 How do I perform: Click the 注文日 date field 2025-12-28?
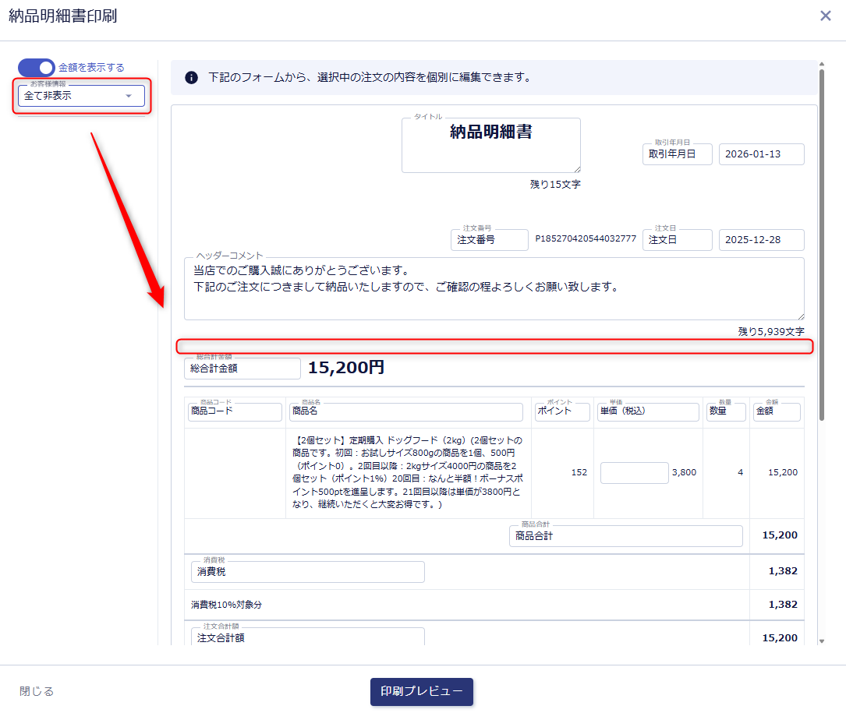coord(761,240)
